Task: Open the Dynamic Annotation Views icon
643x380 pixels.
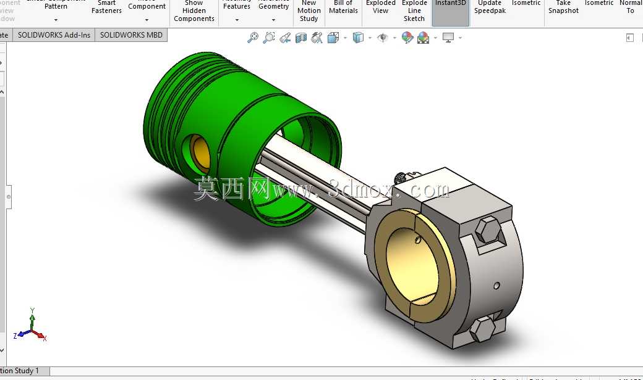Action: click(317, 38)
